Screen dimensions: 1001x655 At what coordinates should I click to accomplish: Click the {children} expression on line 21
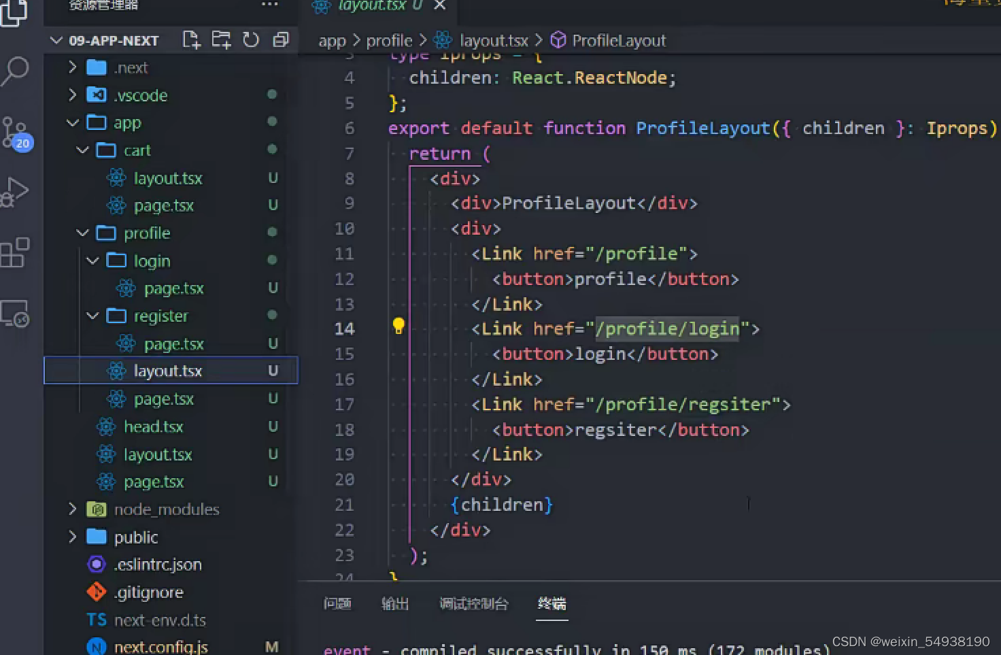click(502, 505)
